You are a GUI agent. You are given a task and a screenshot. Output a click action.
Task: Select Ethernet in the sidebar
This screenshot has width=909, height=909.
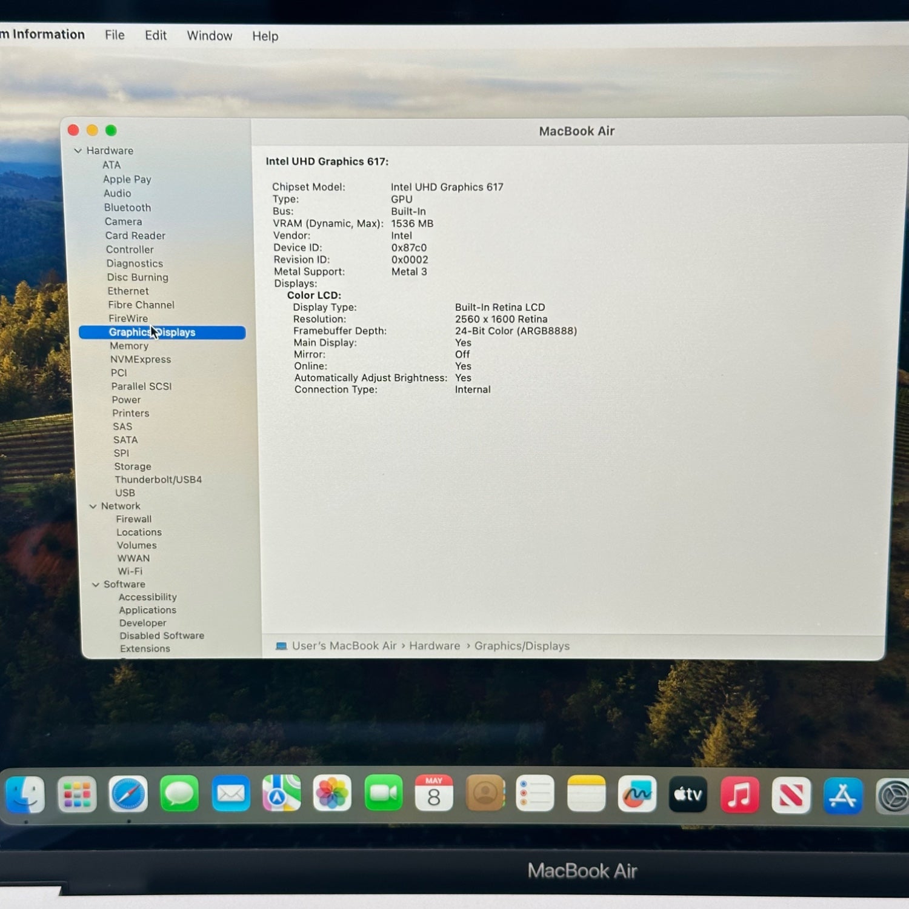tap(128, 291)
